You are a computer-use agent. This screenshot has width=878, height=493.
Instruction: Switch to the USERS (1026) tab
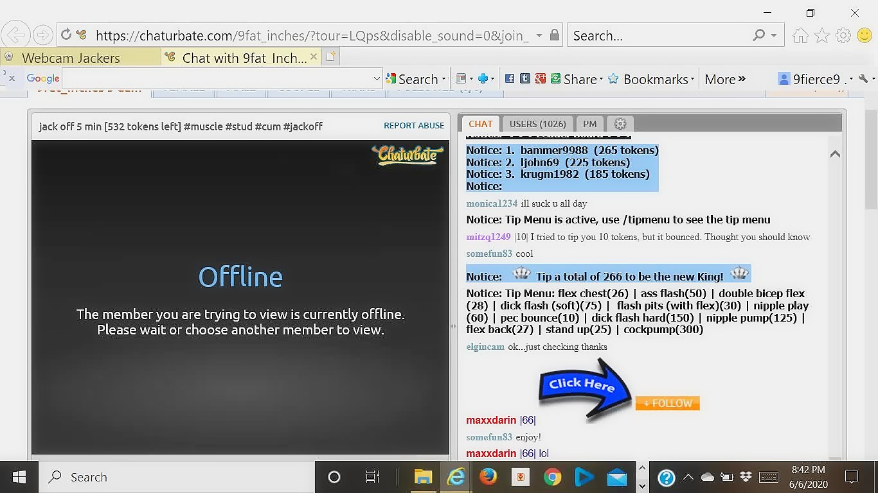pyautogui.click(x=537, y=124)
